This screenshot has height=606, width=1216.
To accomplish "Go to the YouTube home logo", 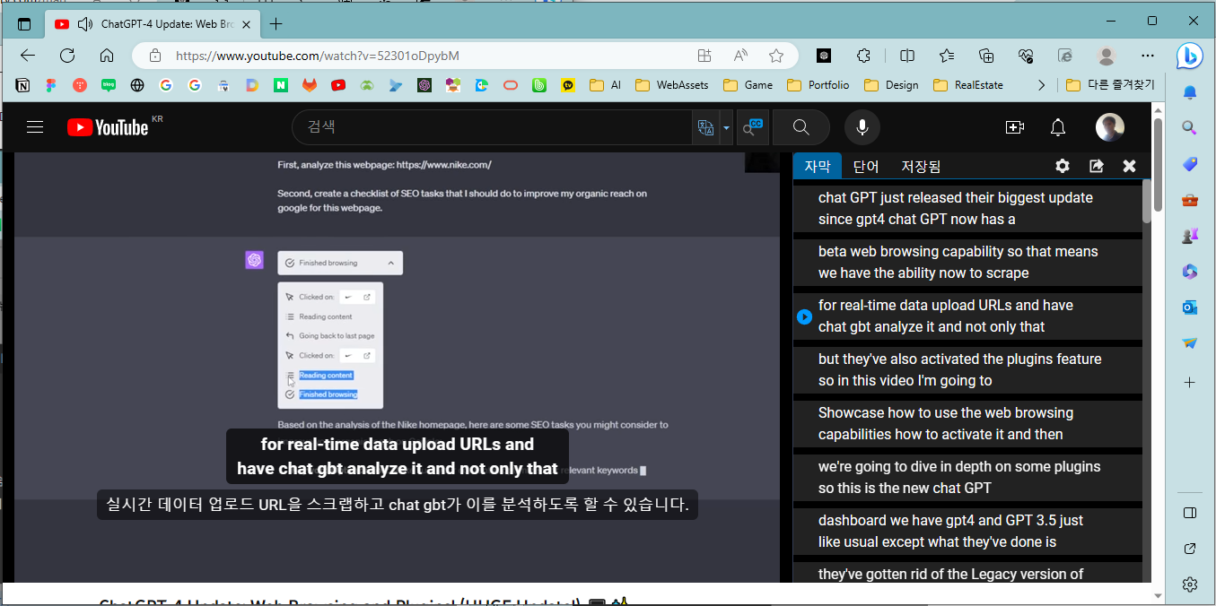I will tap(108, 127).
